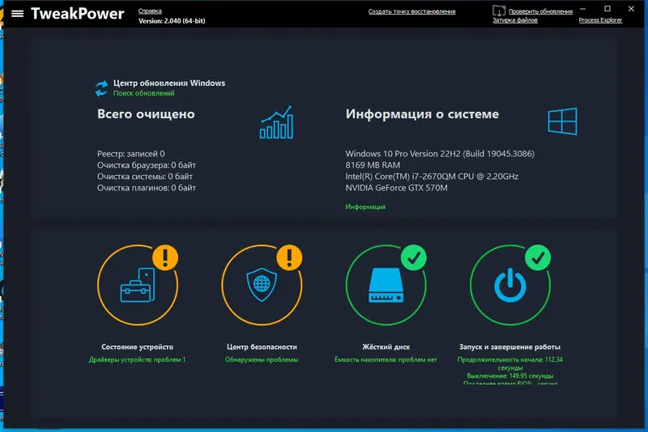Click the Windows 10 Pro Version 22H2 line
Viewport: 648px width, 432px height.
(440, 154)
